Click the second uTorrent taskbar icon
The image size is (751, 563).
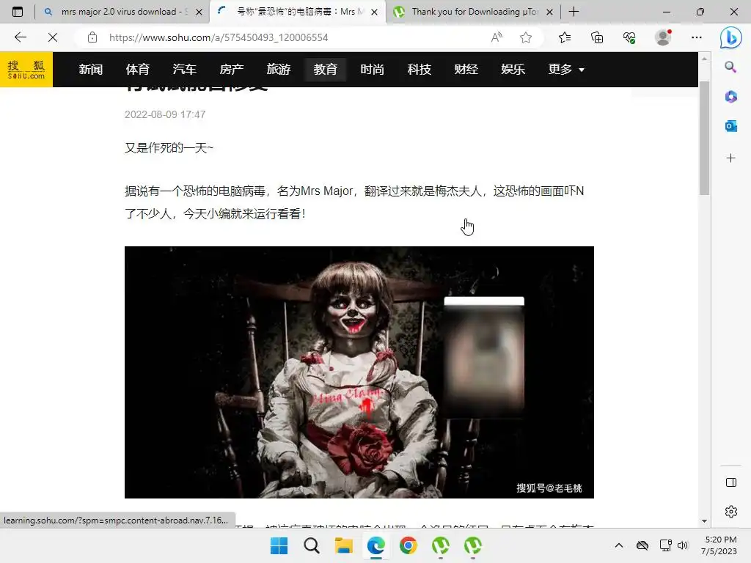tap(473, 545)
